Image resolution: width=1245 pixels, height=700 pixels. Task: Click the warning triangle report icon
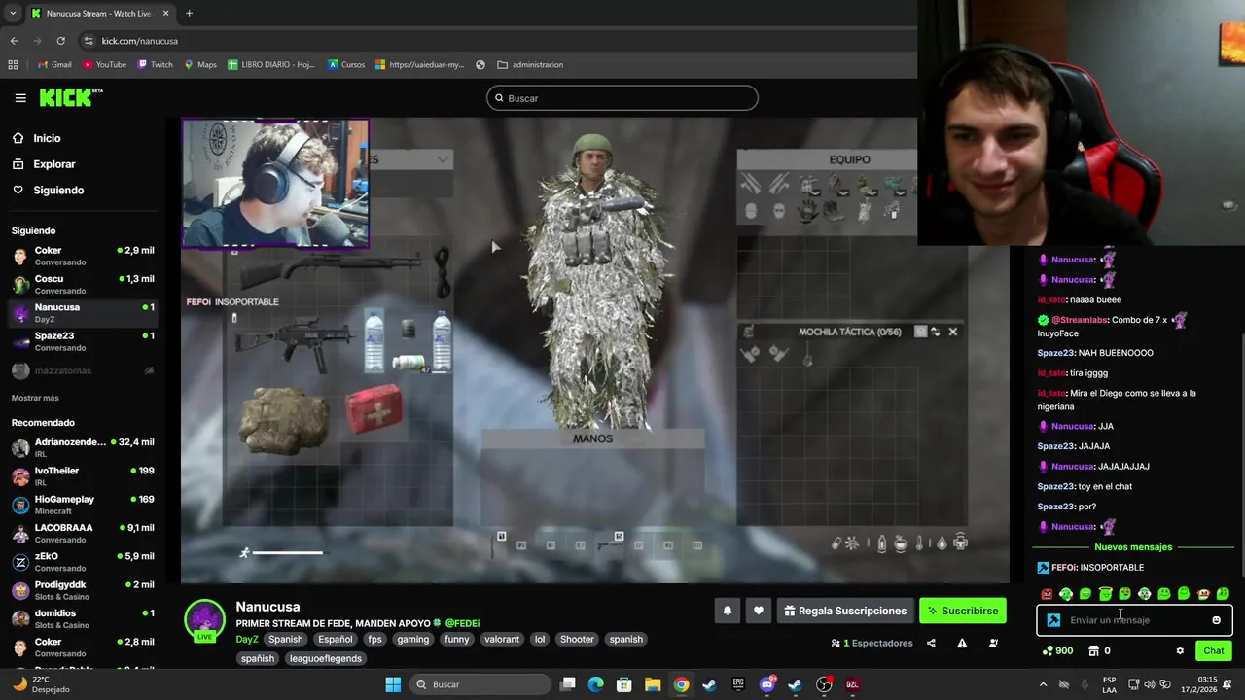962,643
